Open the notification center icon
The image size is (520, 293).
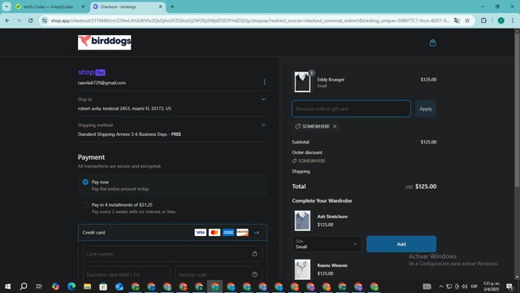[x=509, y=286]
